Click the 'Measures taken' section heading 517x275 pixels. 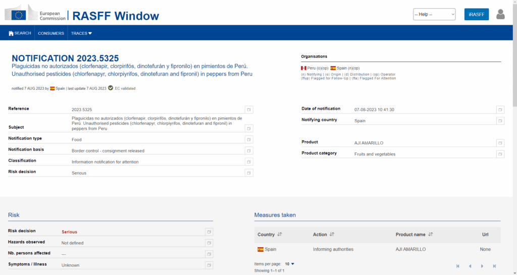[x=275, y=215]
